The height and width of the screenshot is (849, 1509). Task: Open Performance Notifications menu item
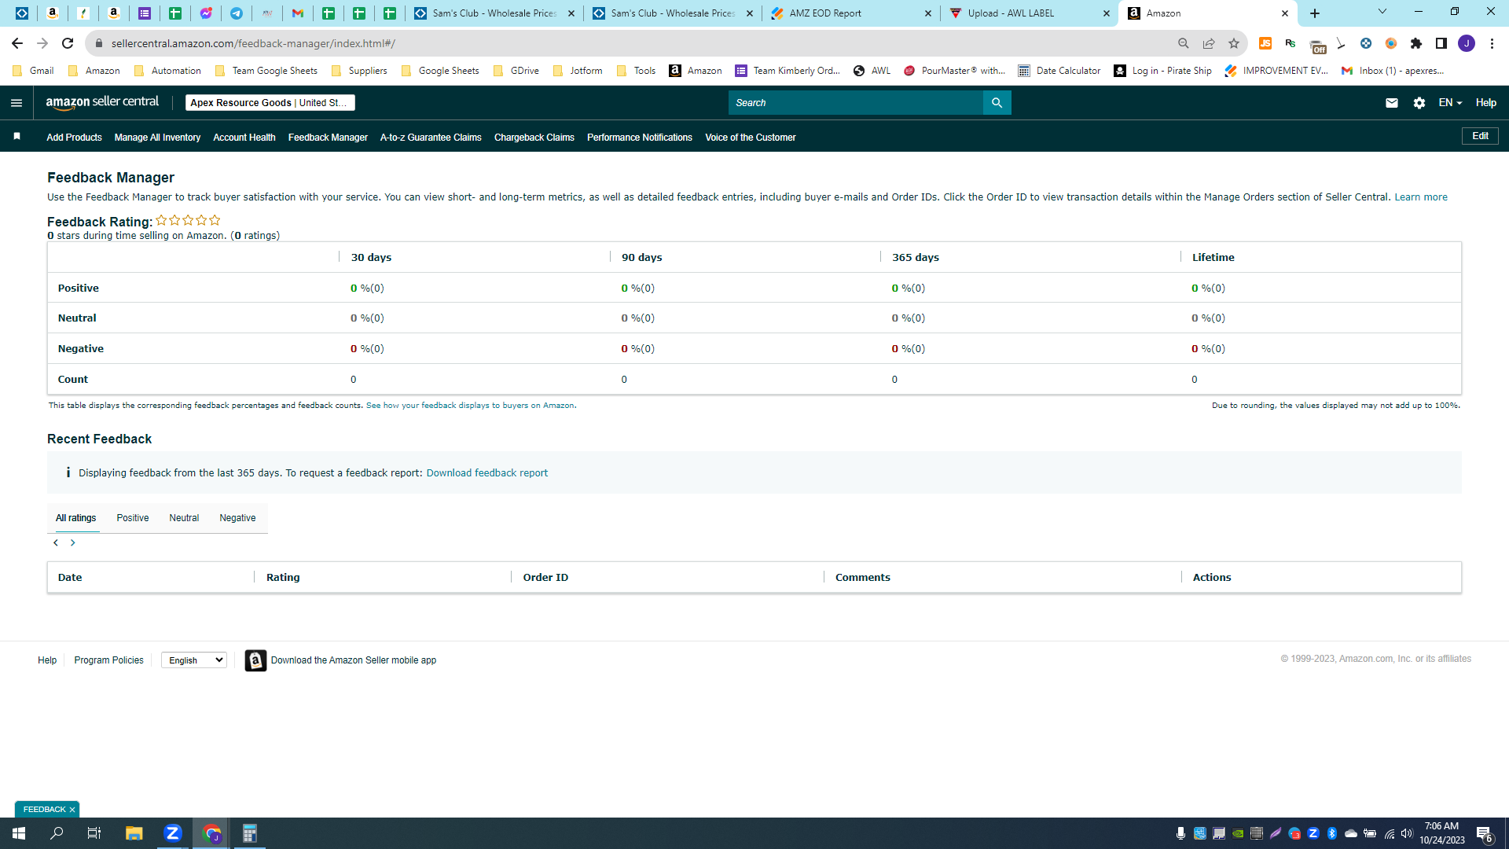(640, 138)
